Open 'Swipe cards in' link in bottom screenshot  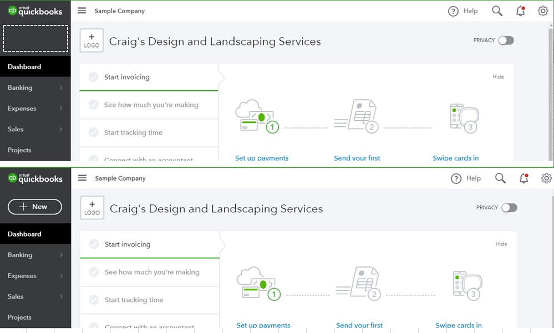[459, 325]
